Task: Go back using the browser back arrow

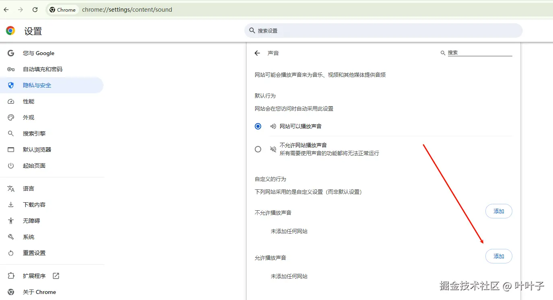Action: click(x=6, y=10)
